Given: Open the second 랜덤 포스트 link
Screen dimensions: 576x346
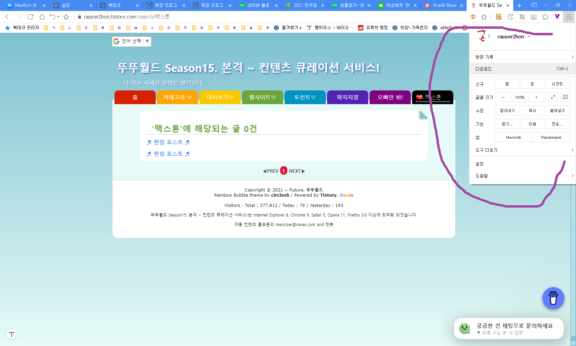Looking at the screenshot, I should 168,154.
